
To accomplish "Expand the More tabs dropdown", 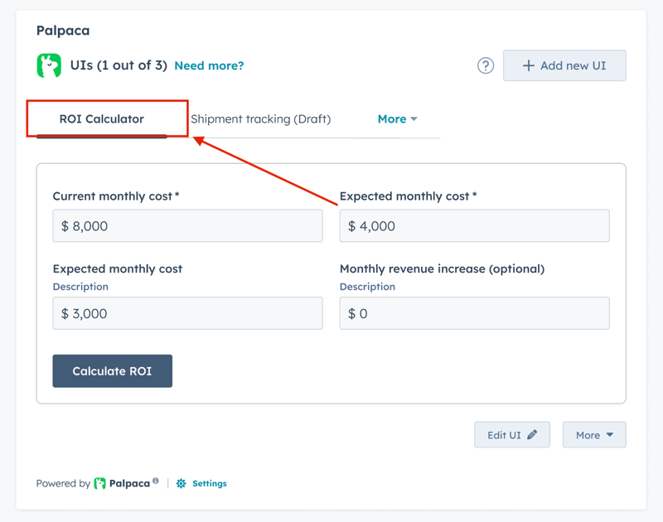I will (x=397, y=118).
